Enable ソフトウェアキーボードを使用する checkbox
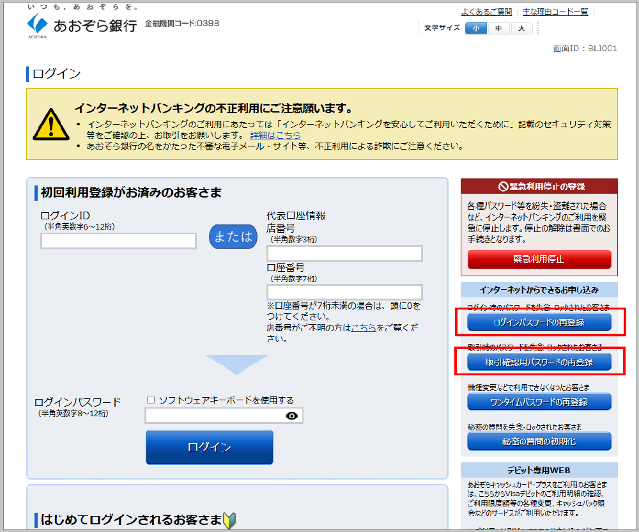 pyautogui.click(x=151, y=400)
